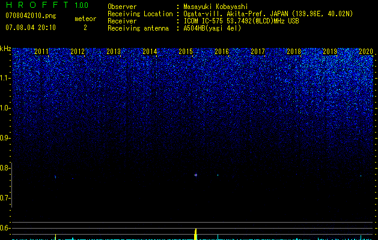Click the 2020 time axis marker
Image resolution: width=378 pixels, height=240 pixels.
366,51
